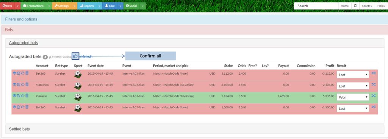The width and height of the screenshot is (388, 139).
Task: Delete the last Bet365 bet row
Action: point(27,107)
